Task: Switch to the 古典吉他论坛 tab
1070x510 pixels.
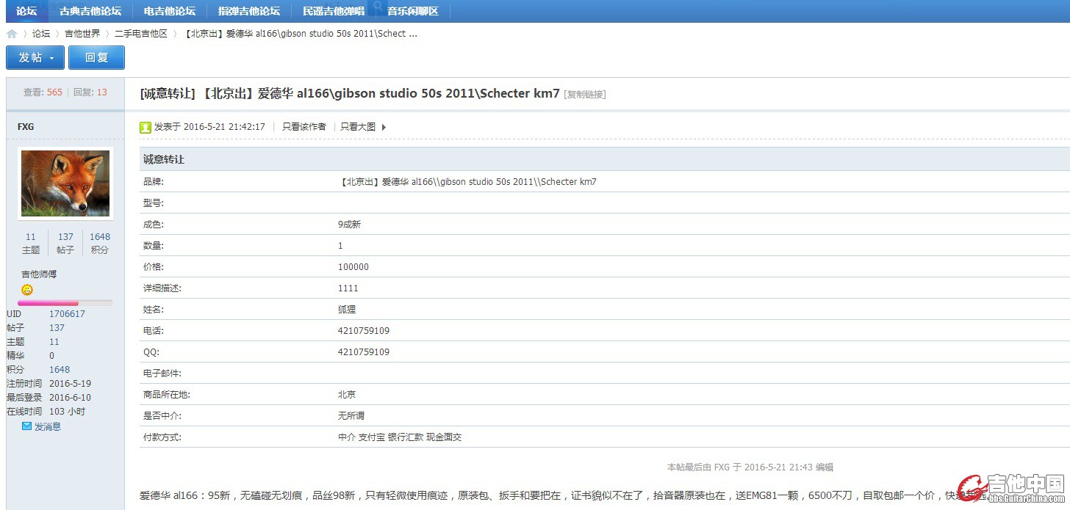Action: pos(90,11)
